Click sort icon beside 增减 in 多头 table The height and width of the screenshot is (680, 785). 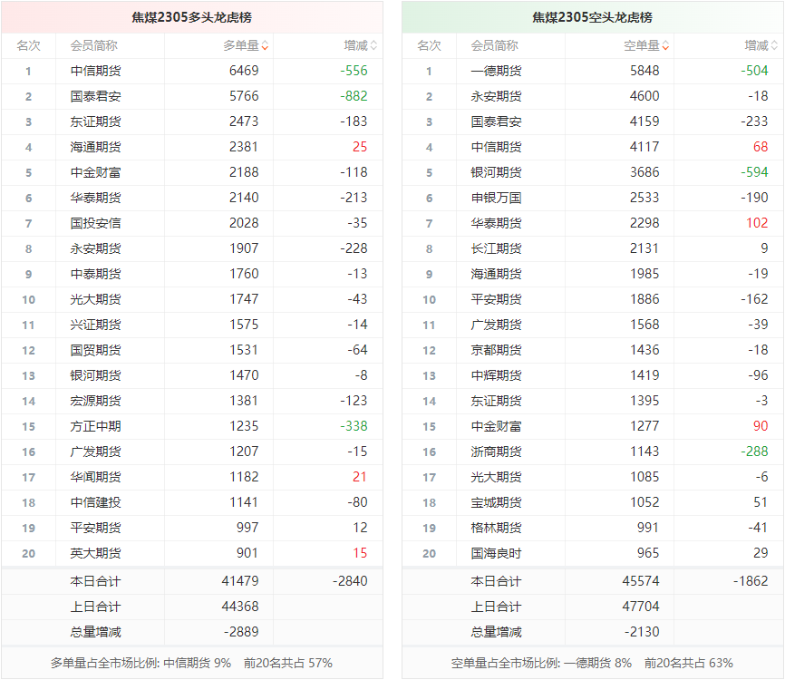click(373, 46)
